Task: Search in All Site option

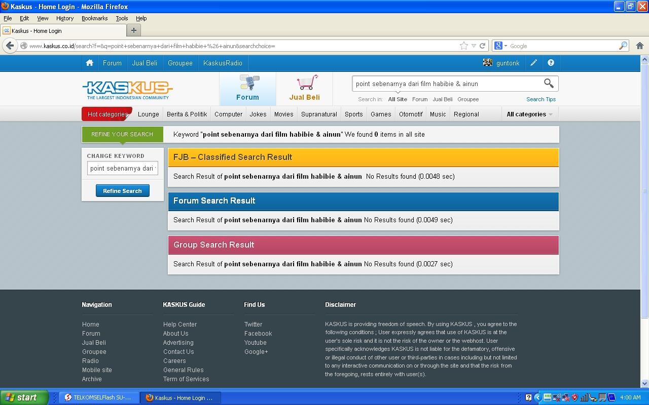Action: 398,99
